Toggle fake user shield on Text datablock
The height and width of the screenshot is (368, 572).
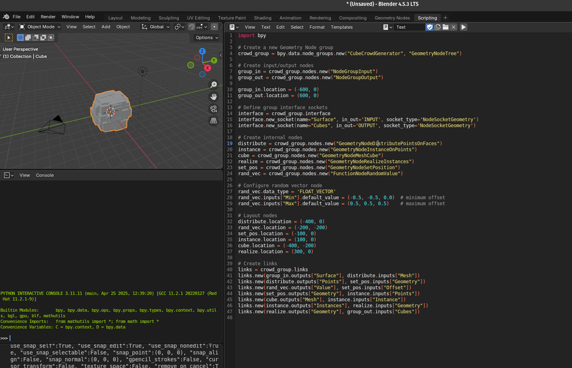pyautogui.click(x=430, y=27)
